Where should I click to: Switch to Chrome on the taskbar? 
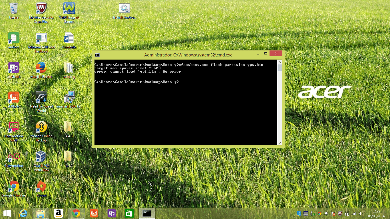point(76,213)
